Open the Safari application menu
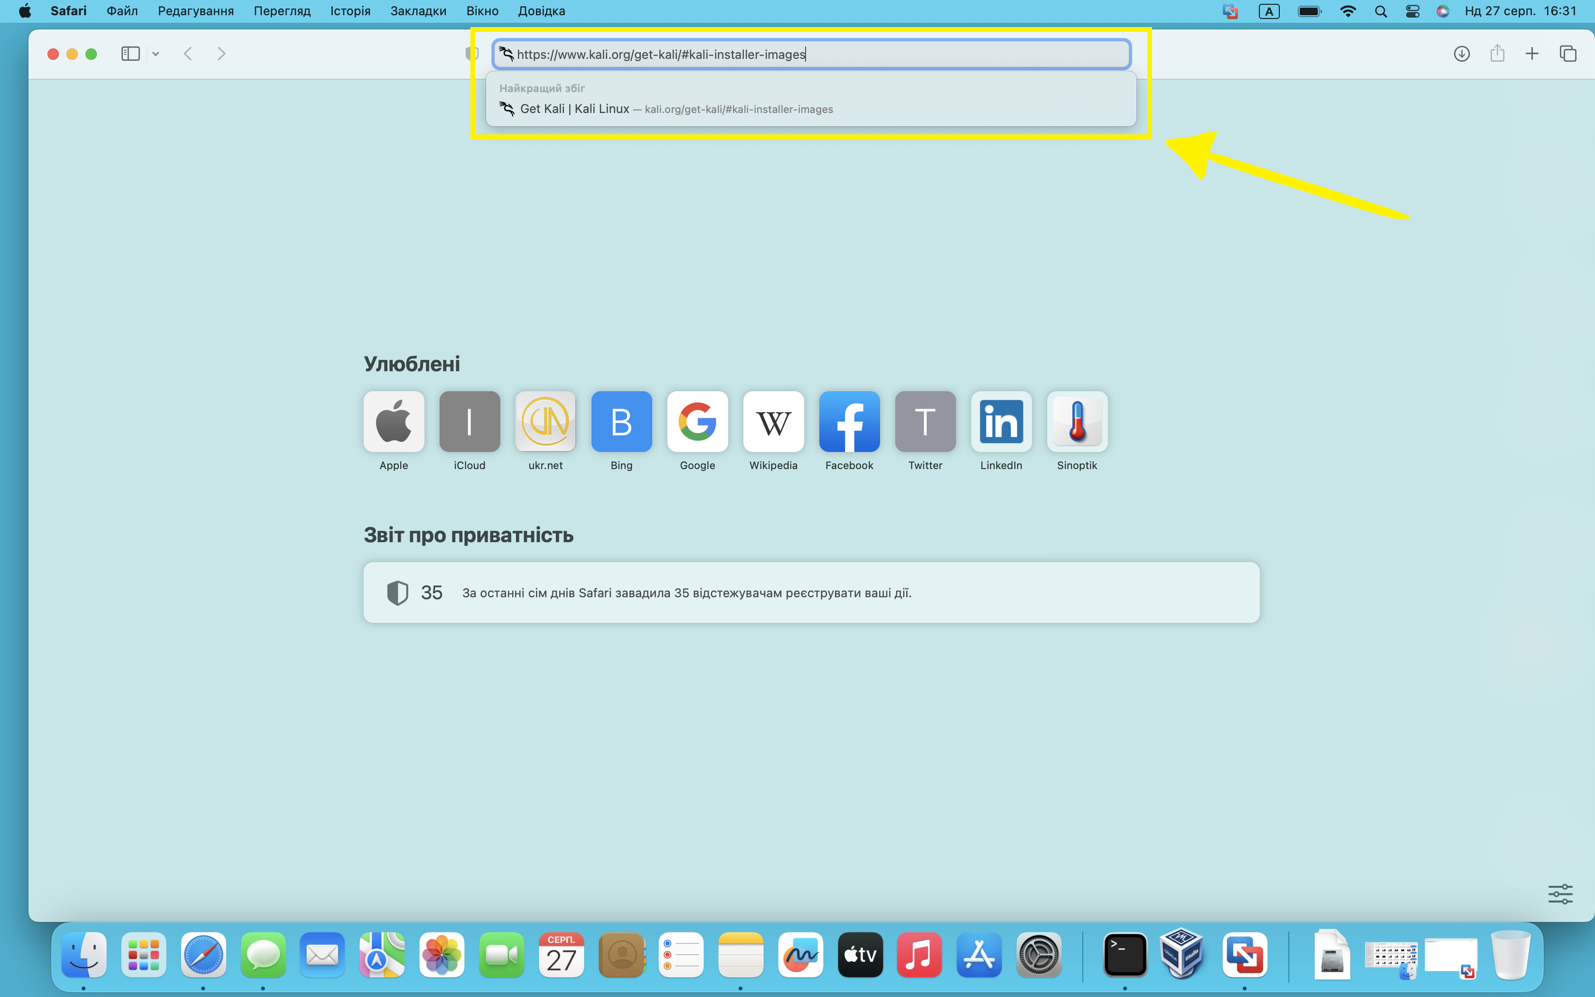The width and height of the screenshot is (1595, 997). [x=68, y=11]
